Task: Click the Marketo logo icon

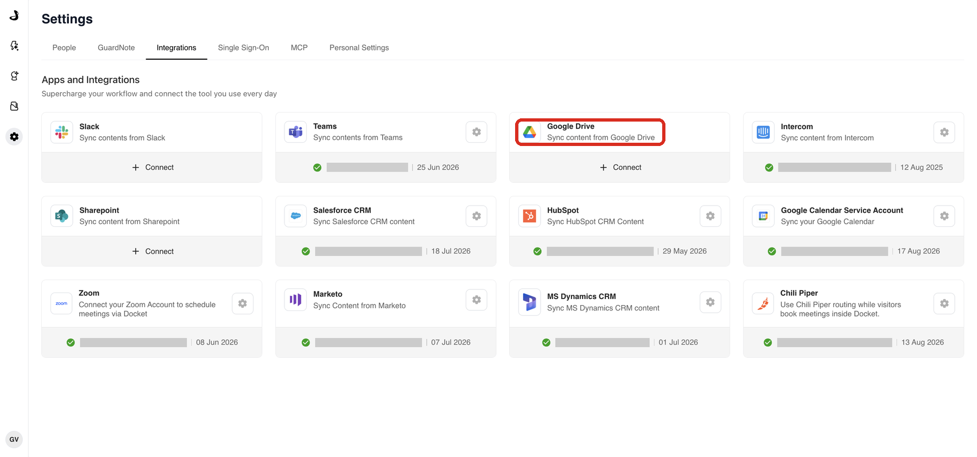Action: pyautogui.click(x=295, y=300)
